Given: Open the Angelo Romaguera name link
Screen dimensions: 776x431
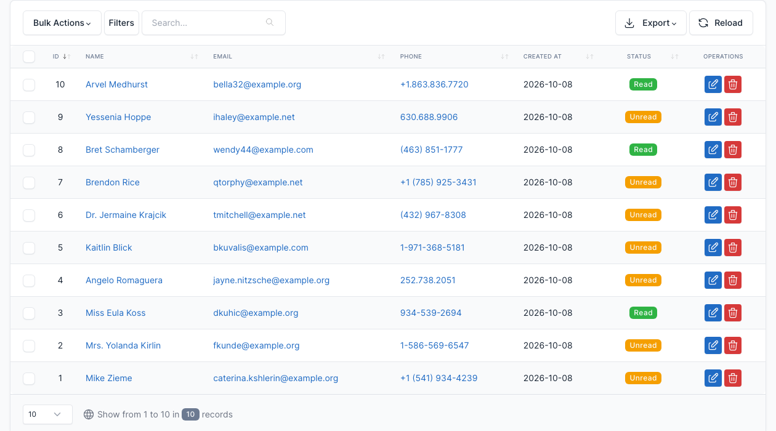Looking at the screenshot, I should (x=124, y=280).
